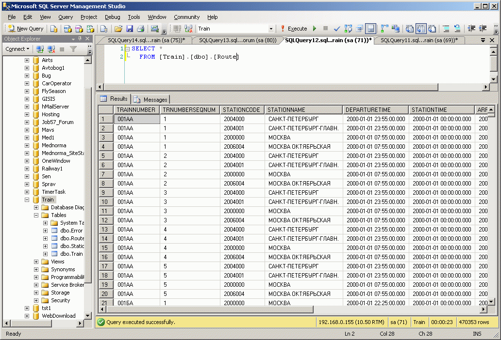Viewport: 501px width, 340px height.
Task: Switch output to Results to File
Action: 432,29
